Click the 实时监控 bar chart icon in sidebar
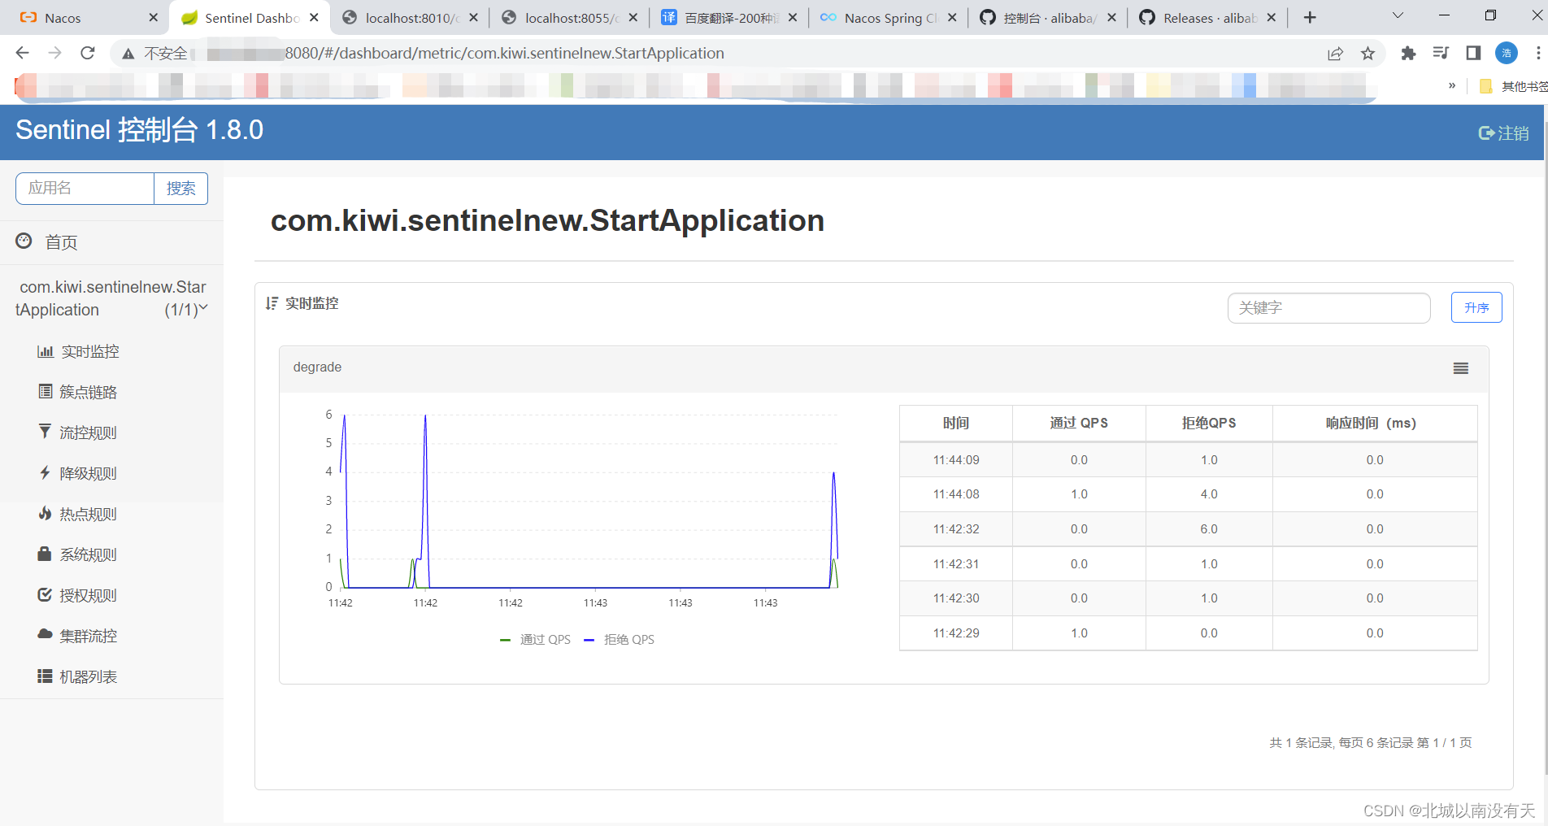This screenshot has height=826, width=1548. tap(46, 352)
